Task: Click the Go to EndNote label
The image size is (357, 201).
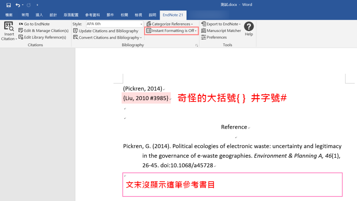Action: 37,24
